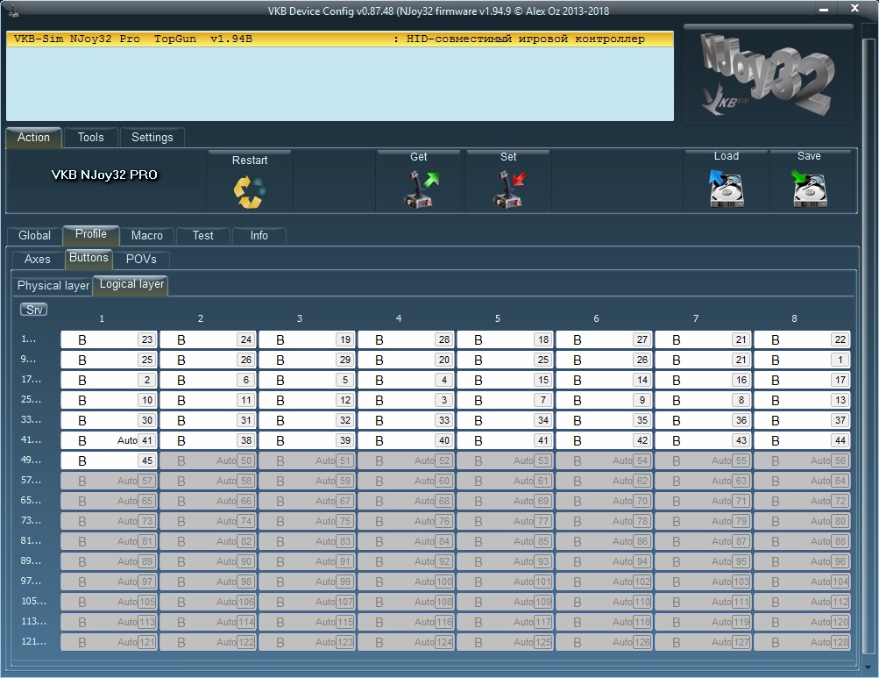Open the POVs sub-tab

tap(141, 260)
